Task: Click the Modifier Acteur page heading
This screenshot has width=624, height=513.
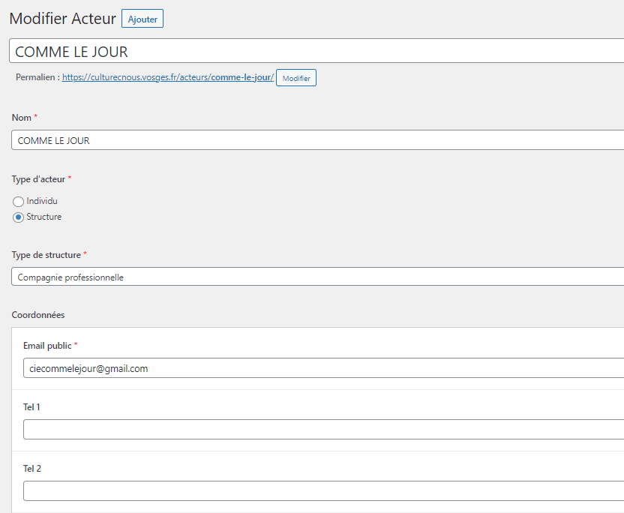Action: pos(62,19)
